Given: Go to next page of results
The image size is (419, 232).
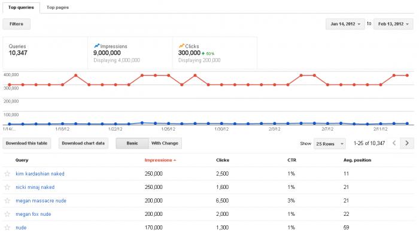Looking at the screenshot, I should click(x=407, y=143).
